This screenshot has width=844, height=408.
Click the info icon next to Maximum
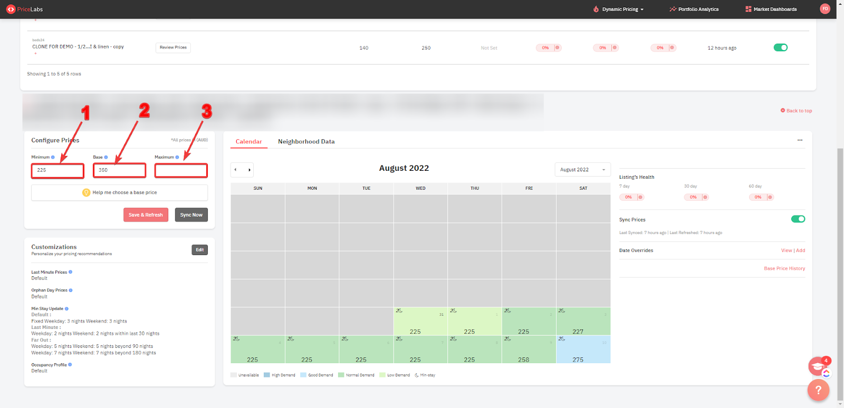coord(177,157)
